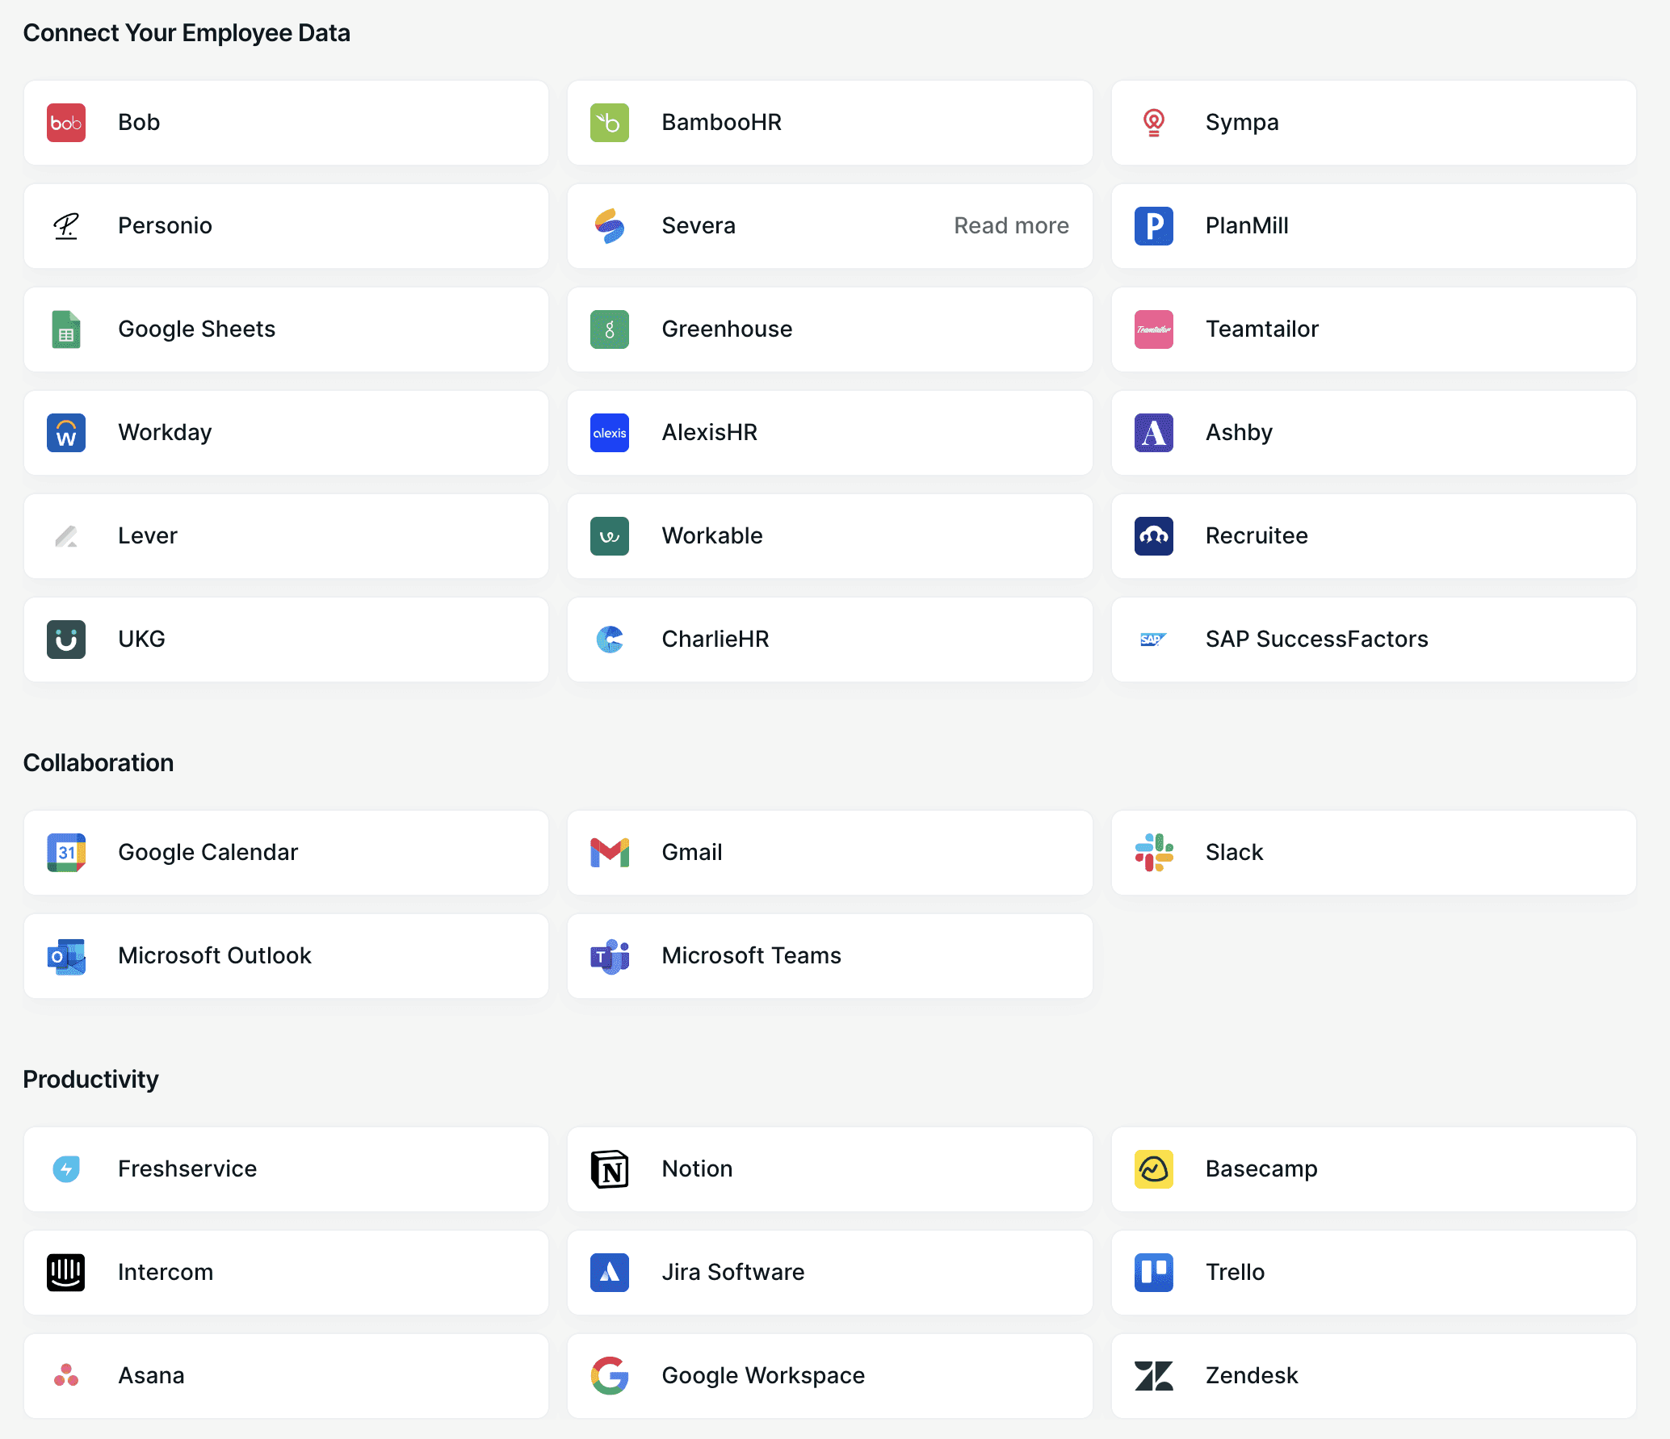Click the Gmail envelope icon
This screenshot has width=1670, height=1439.
click(610, 853)
